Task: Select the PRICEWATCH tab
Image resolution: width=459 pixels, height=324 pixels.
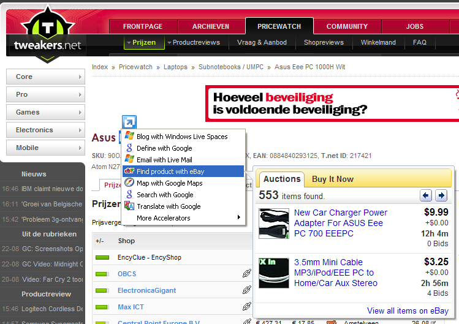Action: point(279,26)
